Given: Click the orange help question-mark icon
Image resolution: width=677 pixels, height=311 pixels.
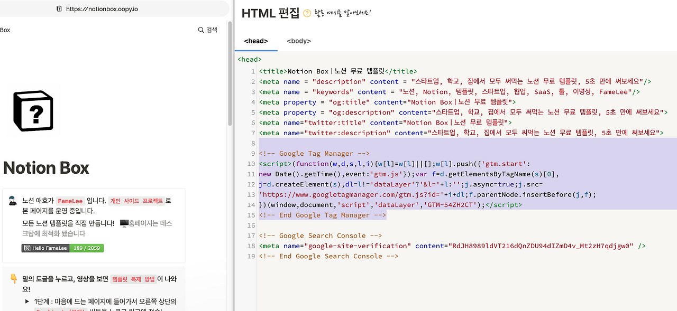Looking at the screenshot, I should click(307, 13).
